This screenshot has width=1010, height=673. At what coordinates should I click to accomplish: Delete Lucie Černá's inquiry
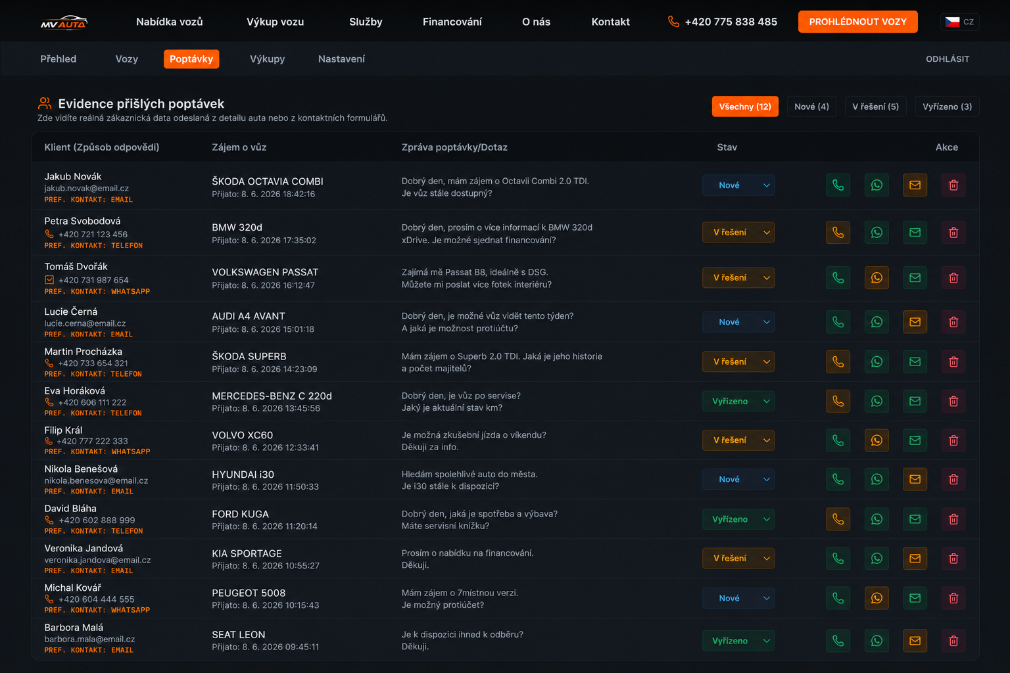(953, 322)
